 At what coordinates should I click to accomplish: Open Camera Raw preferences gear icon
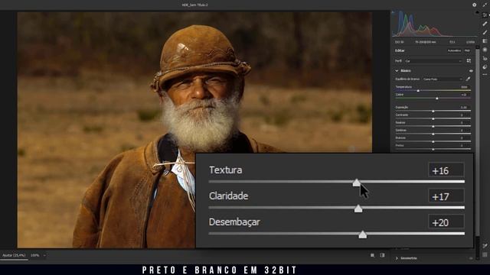(x=475, y=5)
